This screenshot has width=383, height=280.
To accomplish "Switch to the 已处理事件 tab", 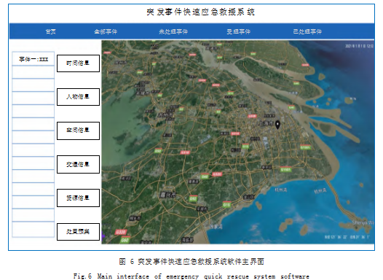I will point(307,31).
